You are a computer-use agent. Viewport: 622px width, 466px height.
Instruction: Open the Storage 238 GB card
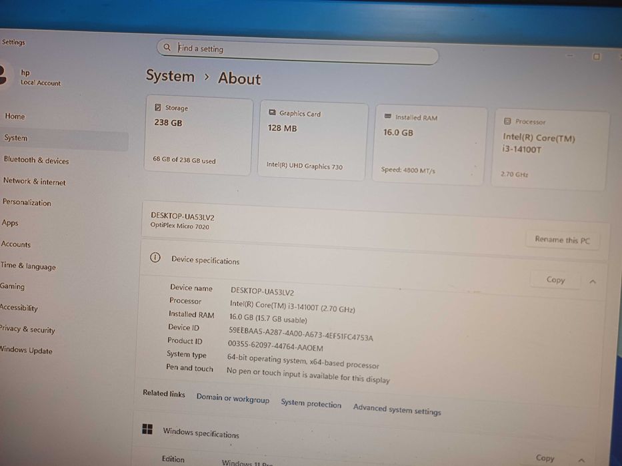point(199,135)
